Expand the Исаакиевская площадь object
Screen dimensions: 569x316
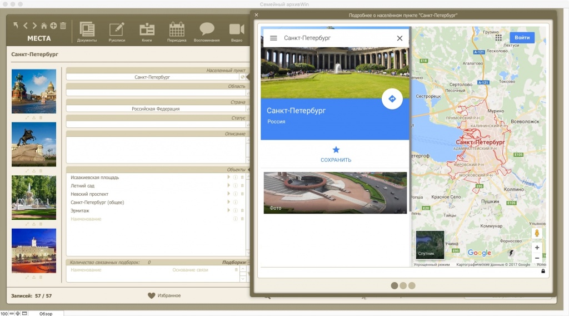pyautogui.click(x=228, y=177)
